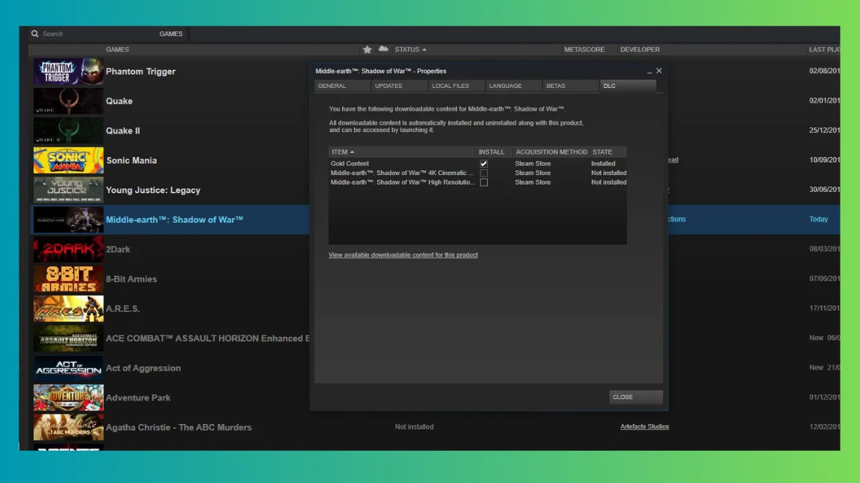Sort library by GAMES name column
The width and height of the screenshot is (860, 483).
[x=117, y=50]
